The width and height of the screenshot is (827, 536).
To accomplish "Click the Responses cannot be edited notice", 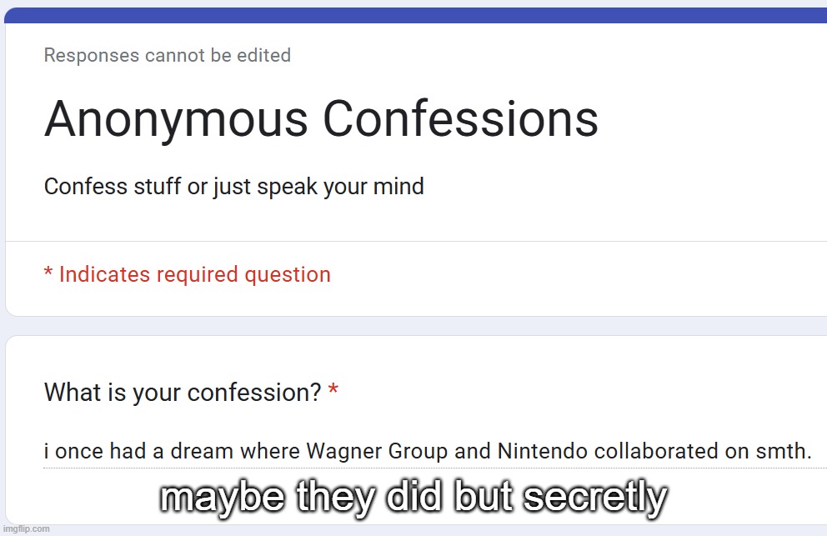I will tap(167, 55).
